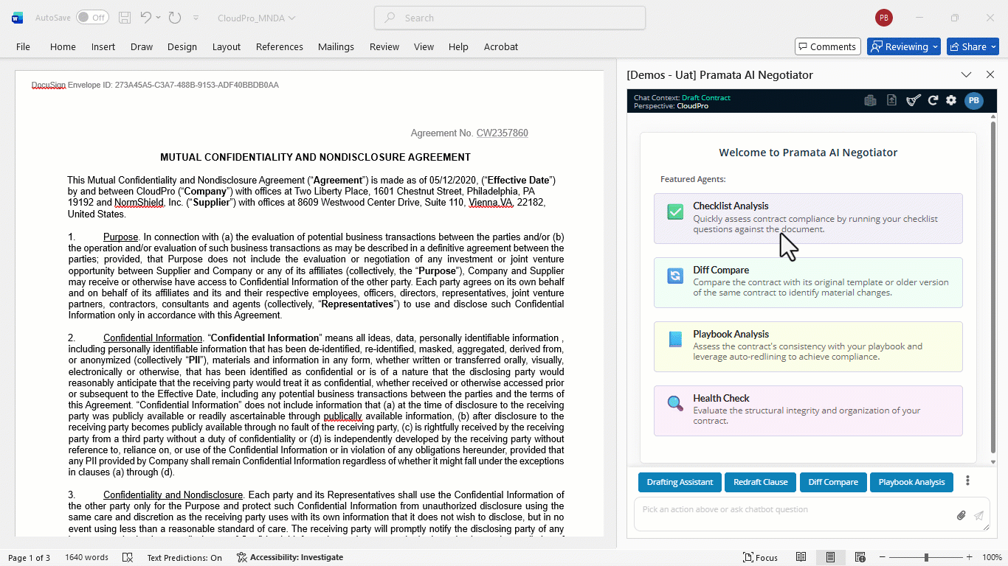Switch to the Insert tab
This screenshot has height=566, width=1008.
[103, 46]
